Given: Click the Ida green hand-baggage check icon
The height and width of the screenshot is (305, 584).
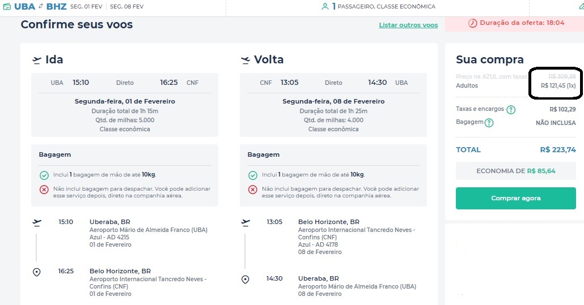Looking at the screenshot, I should 44,175.
